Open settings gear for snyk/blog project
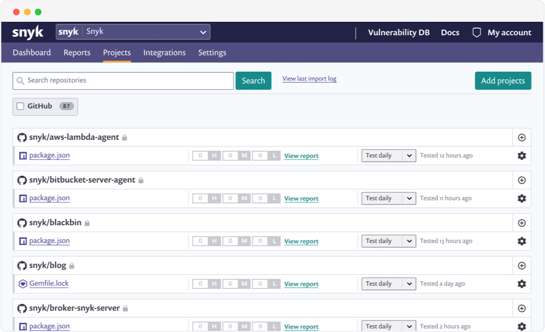 pyautogui.click(x=522, y=284)
